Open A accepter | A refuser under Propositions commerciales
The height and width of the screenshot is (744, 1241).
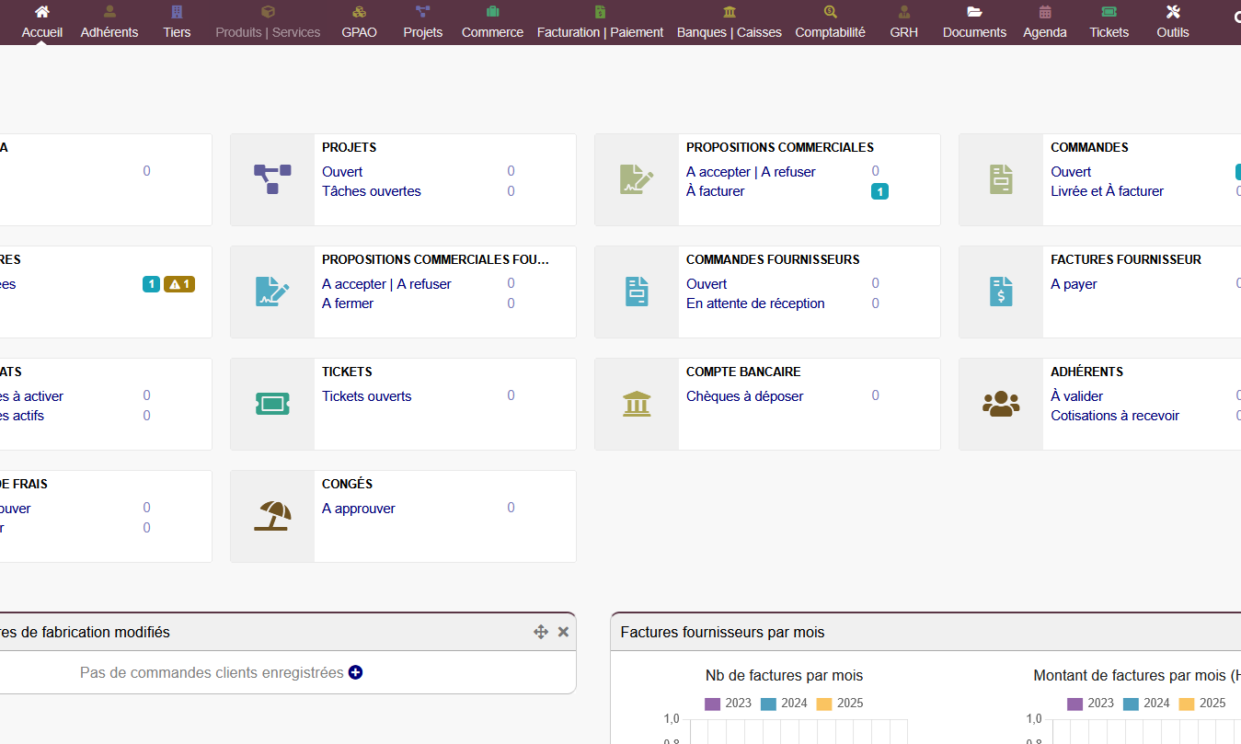click(751, 172)
